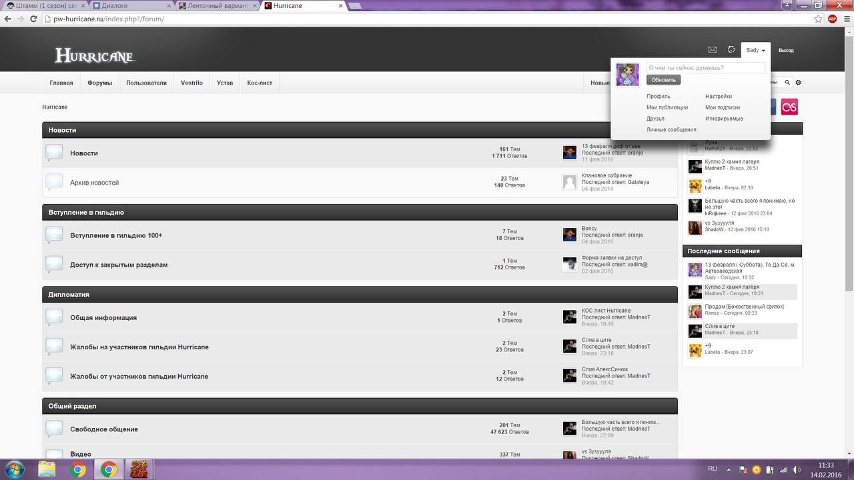Screen dimensions: 854x480
Task: Open the Свободное общение forum link
Action: (x=104, y=429)
